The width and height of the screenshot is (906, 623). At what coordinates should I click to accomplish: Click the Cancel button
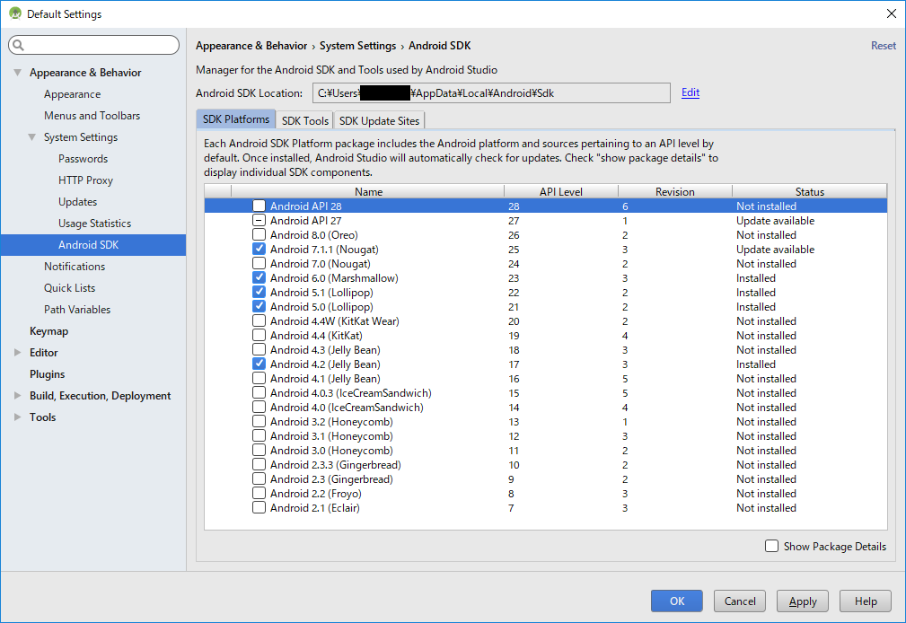[x=740, y=601]
